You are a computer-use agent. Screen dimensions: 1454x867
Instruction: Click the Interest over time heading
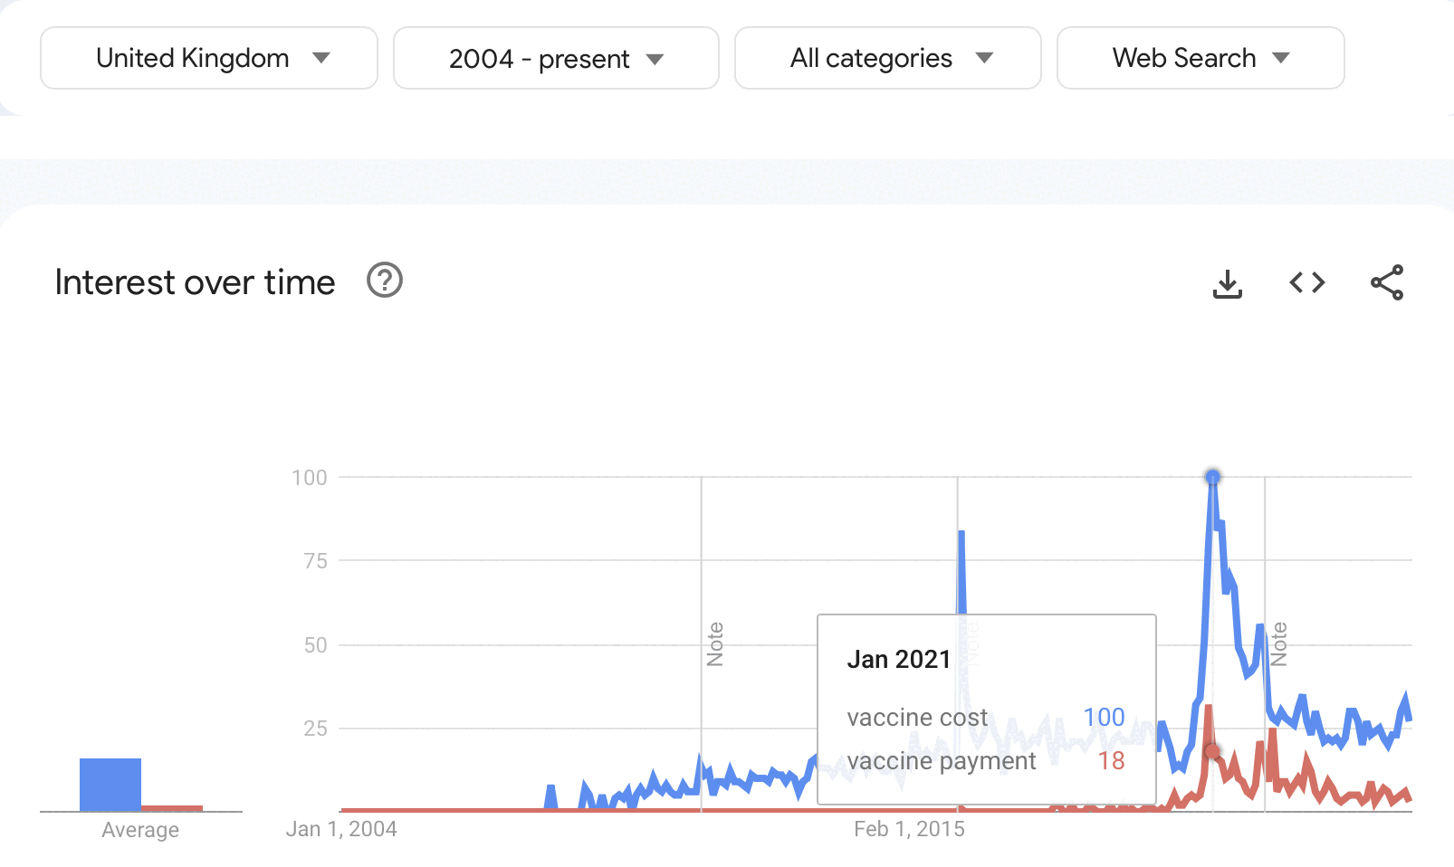point(195,282)
